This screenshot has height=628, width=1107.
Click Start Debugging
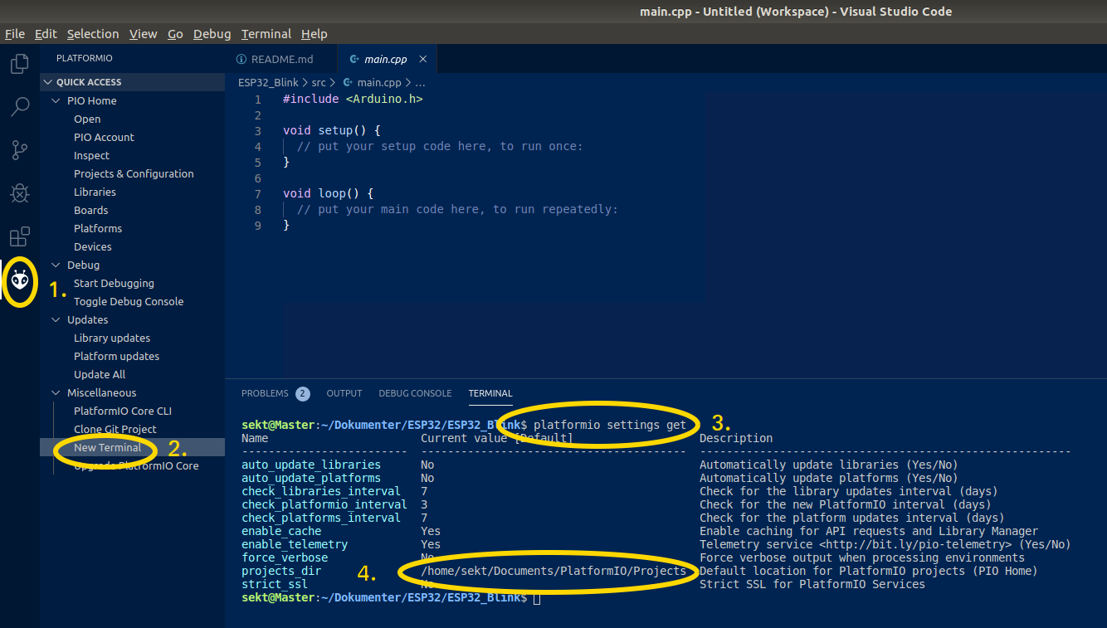coord(114,283)
